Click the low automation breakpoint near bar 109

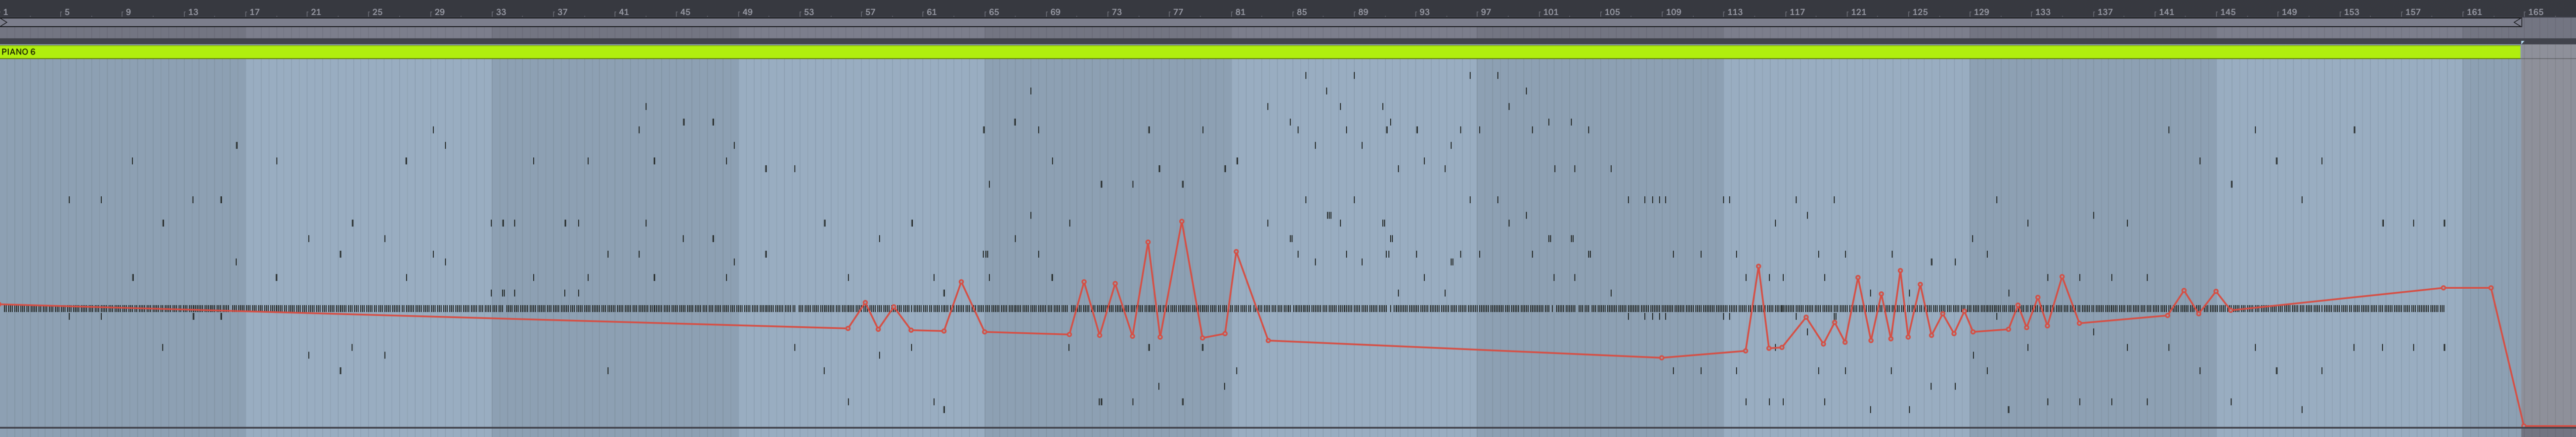tap(1662, 358)
